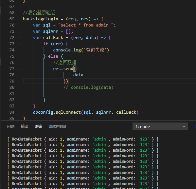Collapse the if (err) block at line 73
The width and height of the screenshot is (196, 189).
[x=19, y=44]
